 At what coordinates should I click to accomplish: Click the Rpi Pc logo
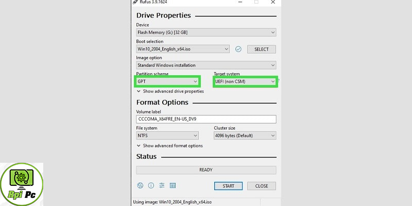(21, 184)
